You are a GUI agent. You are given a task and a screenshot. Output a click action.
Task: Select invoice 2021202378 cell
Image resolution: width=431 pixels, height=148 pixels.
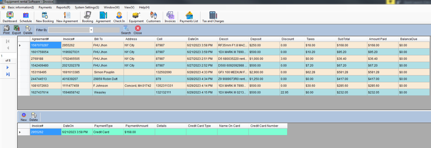pyautogui.click(x=77, y=65)
